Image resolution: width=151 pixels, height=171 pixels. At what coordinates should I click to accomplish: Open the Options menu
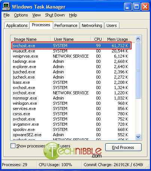21,15
